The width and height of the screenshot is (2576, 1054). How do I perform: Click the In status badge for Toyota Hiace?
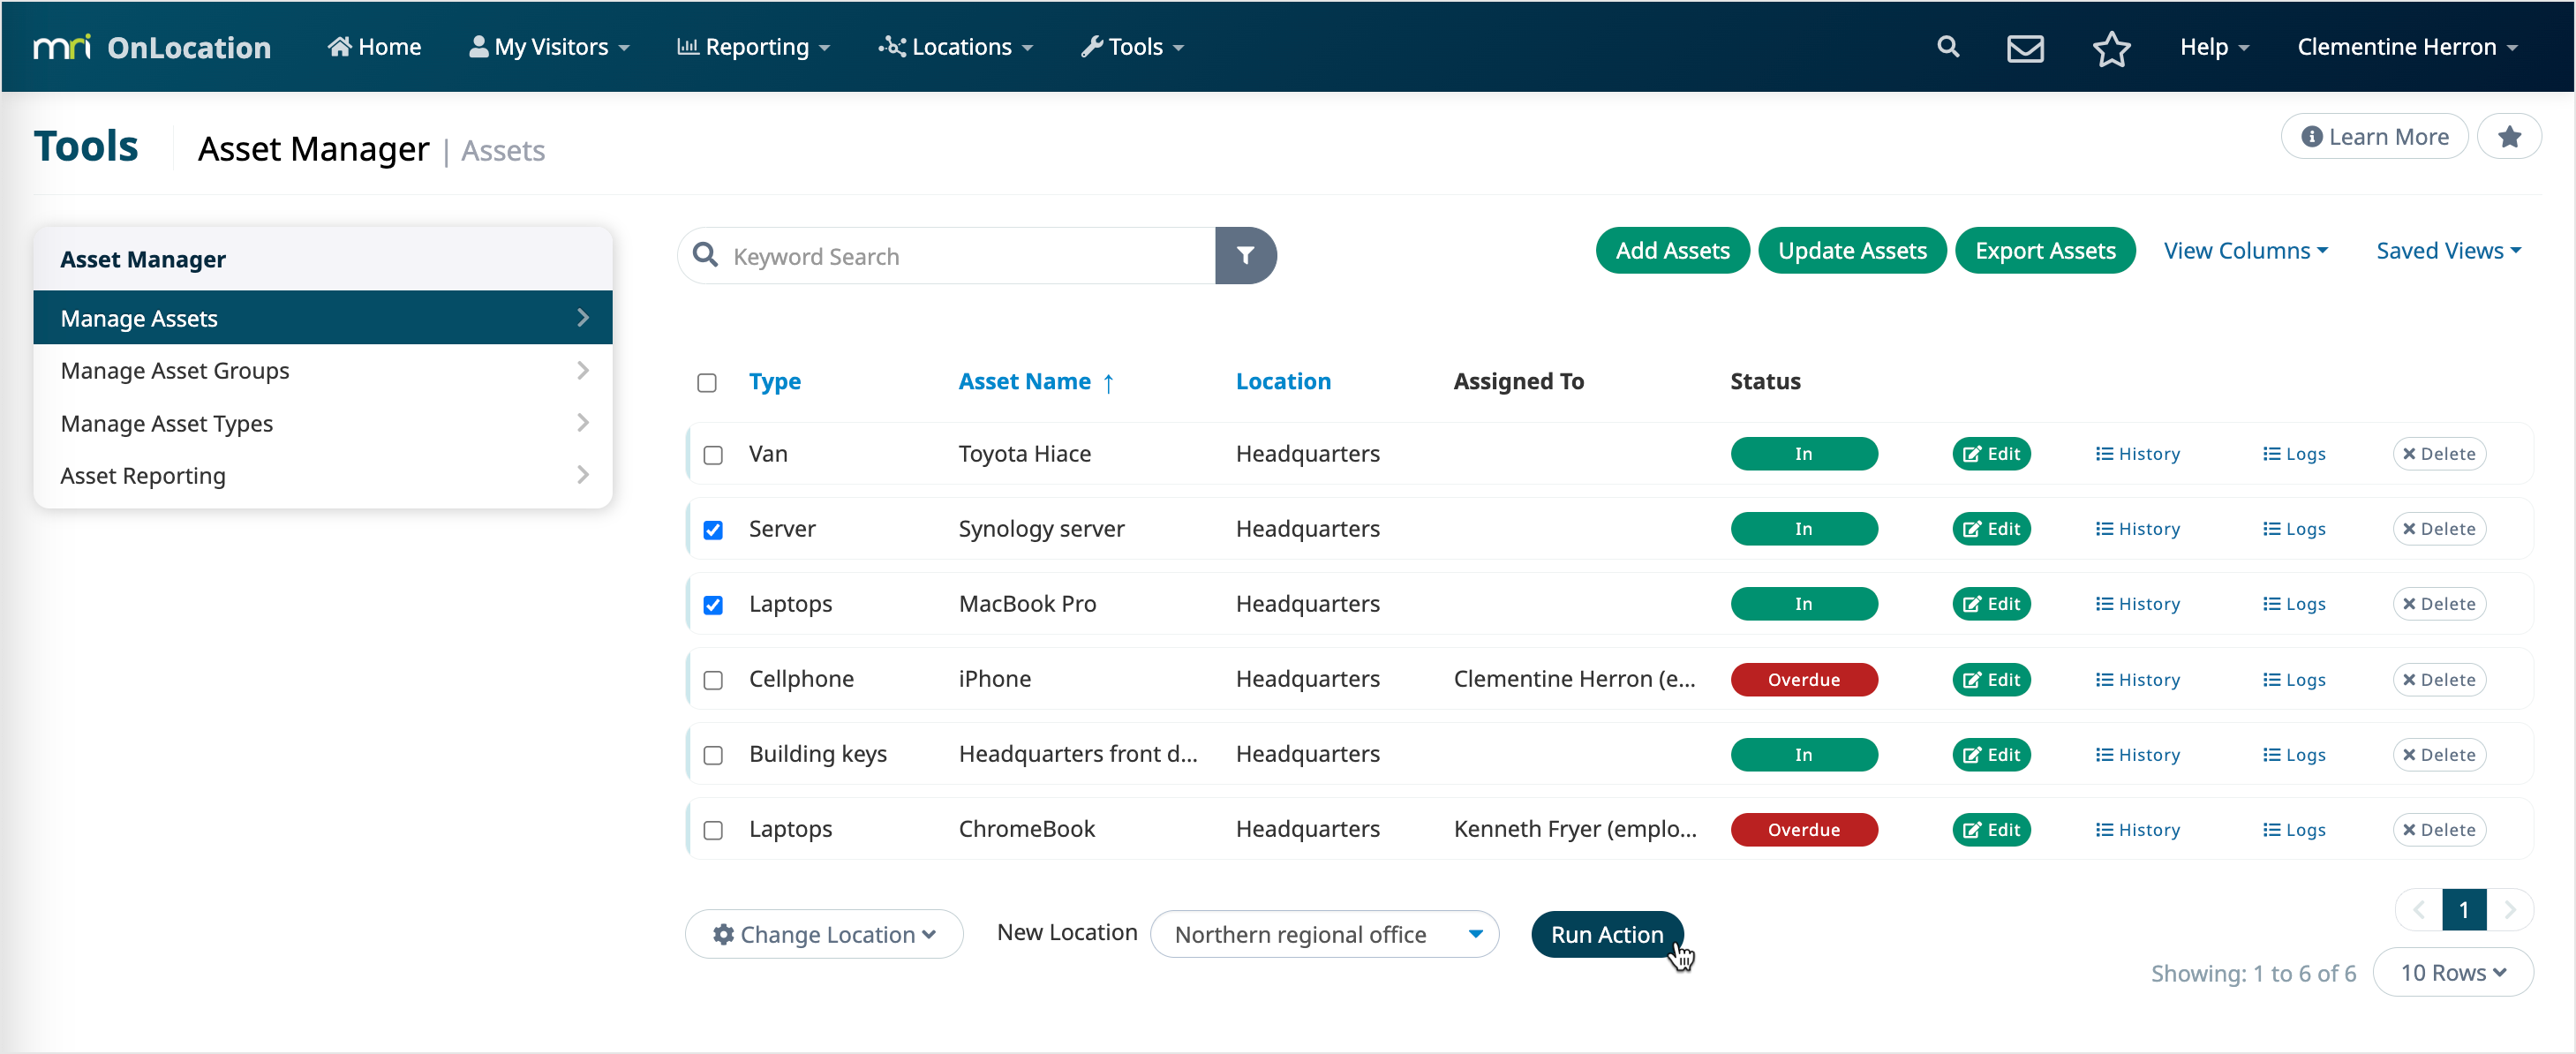click(1803, 453)
